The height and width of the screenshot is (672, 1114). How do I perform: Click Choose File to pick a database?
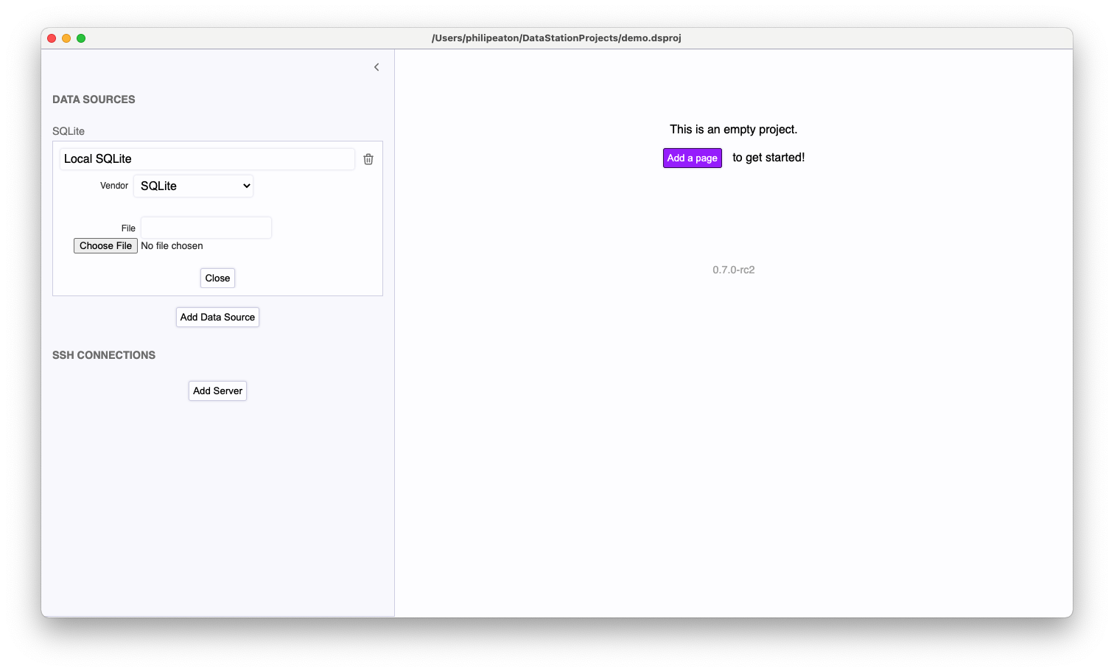pos(105,245)
